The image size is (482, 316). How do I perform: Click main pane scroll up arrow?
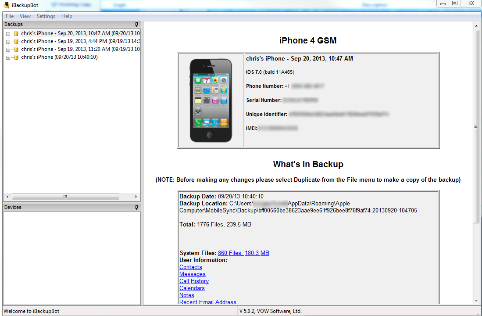476,26
